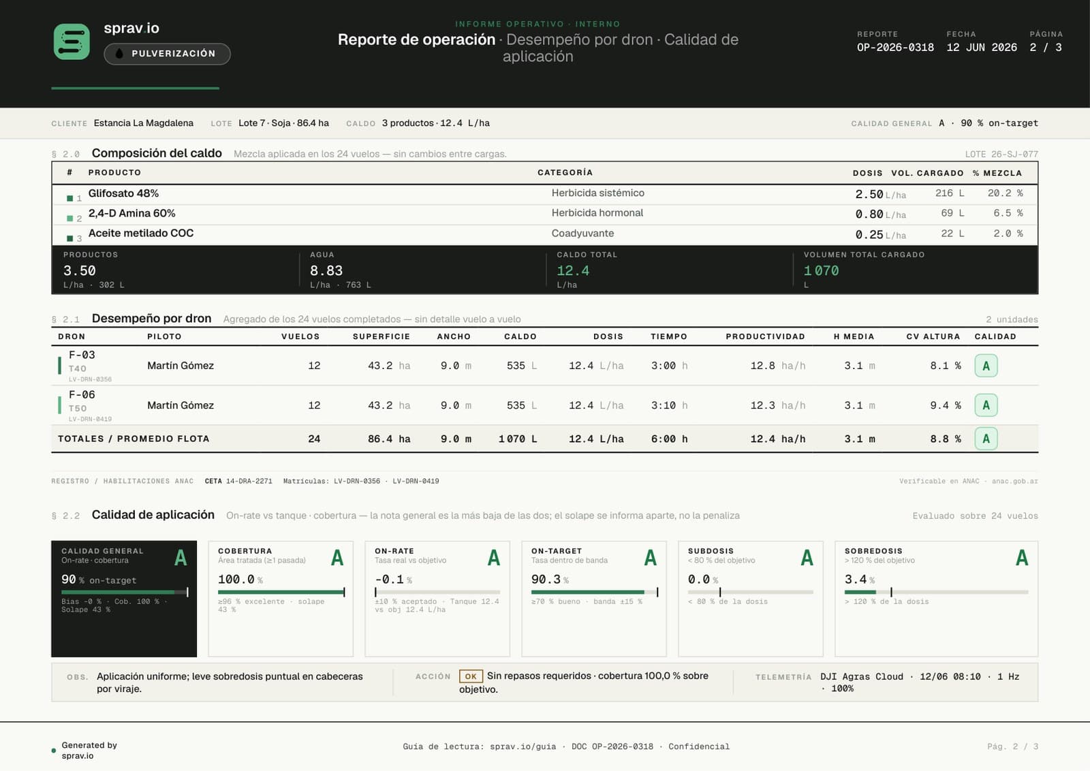Viewport: 1090px width, 771px height.
Task: Click the 20.2 % mix percentage
Action: 1005,193
